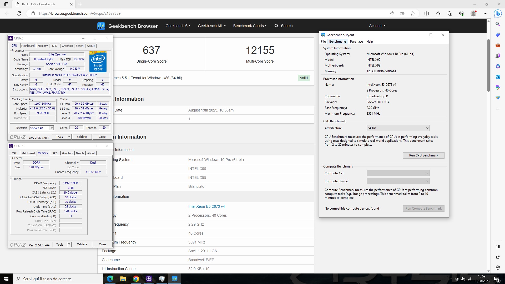Click the Geekbench Browser logo icon
Screen dimensions: 505x284
[x=101, y=26]
